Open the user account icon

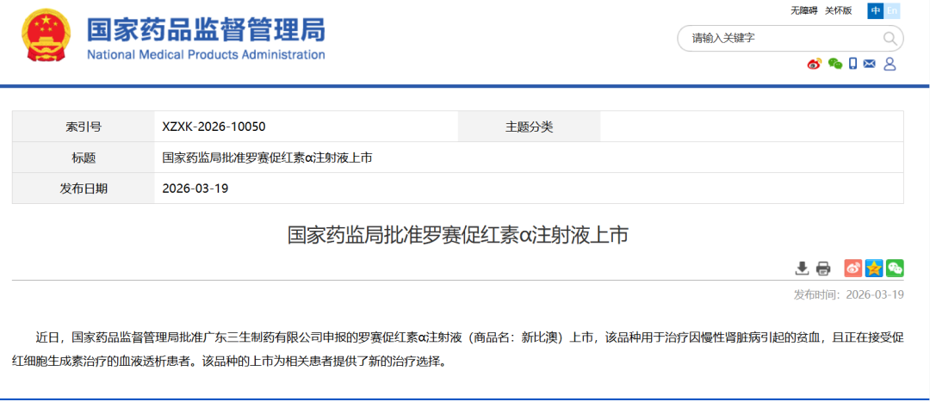[x=889, y=64]
